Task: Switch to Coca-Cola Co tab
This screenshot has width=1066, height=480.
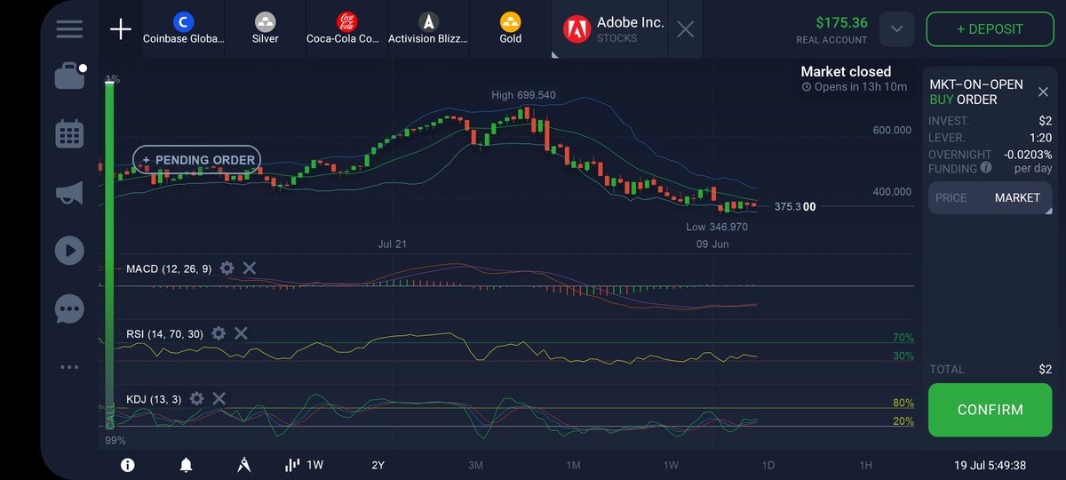Action: tap(346, 29)
